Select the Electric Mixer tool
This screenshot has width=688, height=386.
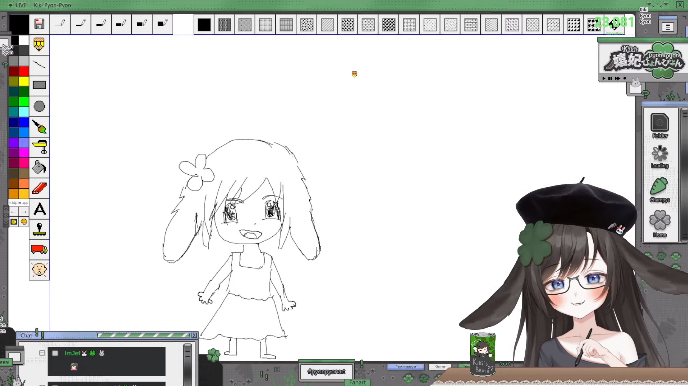[39, 147]
